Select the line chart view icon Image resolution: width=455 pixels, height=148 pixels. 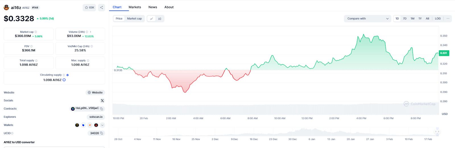pyautogui.click(x=152, y=19)
